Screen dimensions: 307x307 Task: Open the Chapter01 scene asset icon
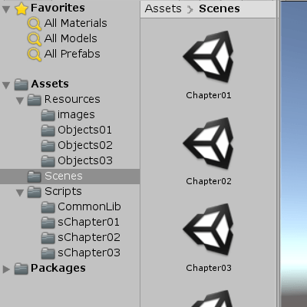point(209,57)
